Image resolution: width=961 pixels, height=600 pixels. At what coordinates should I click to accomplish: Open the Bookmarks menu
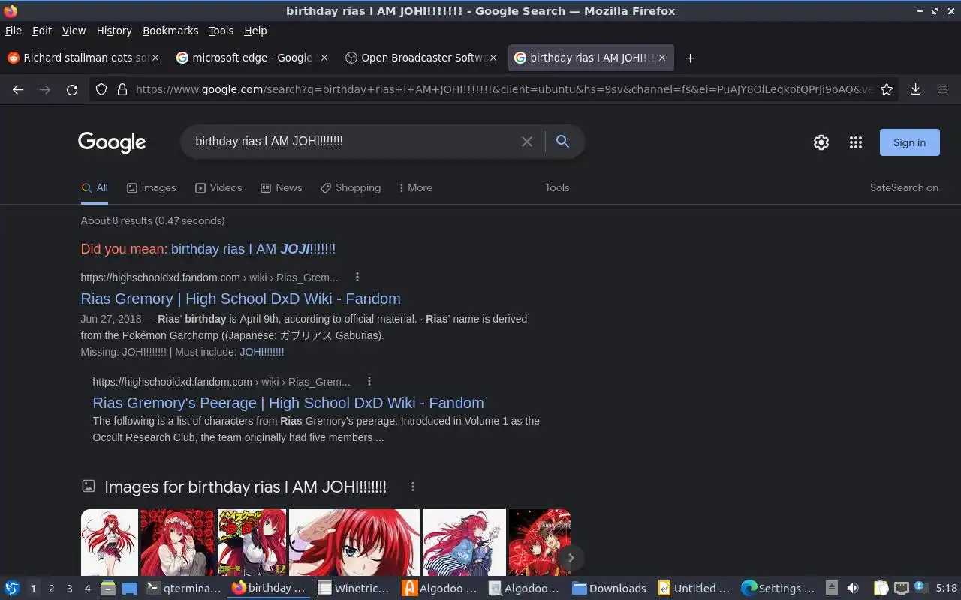point(170,31)
